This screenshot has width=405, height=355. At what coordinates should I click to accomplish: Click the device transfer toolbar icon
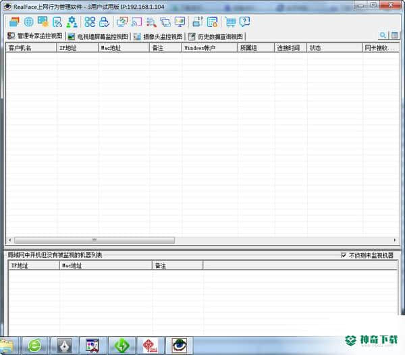click(198, 22)
